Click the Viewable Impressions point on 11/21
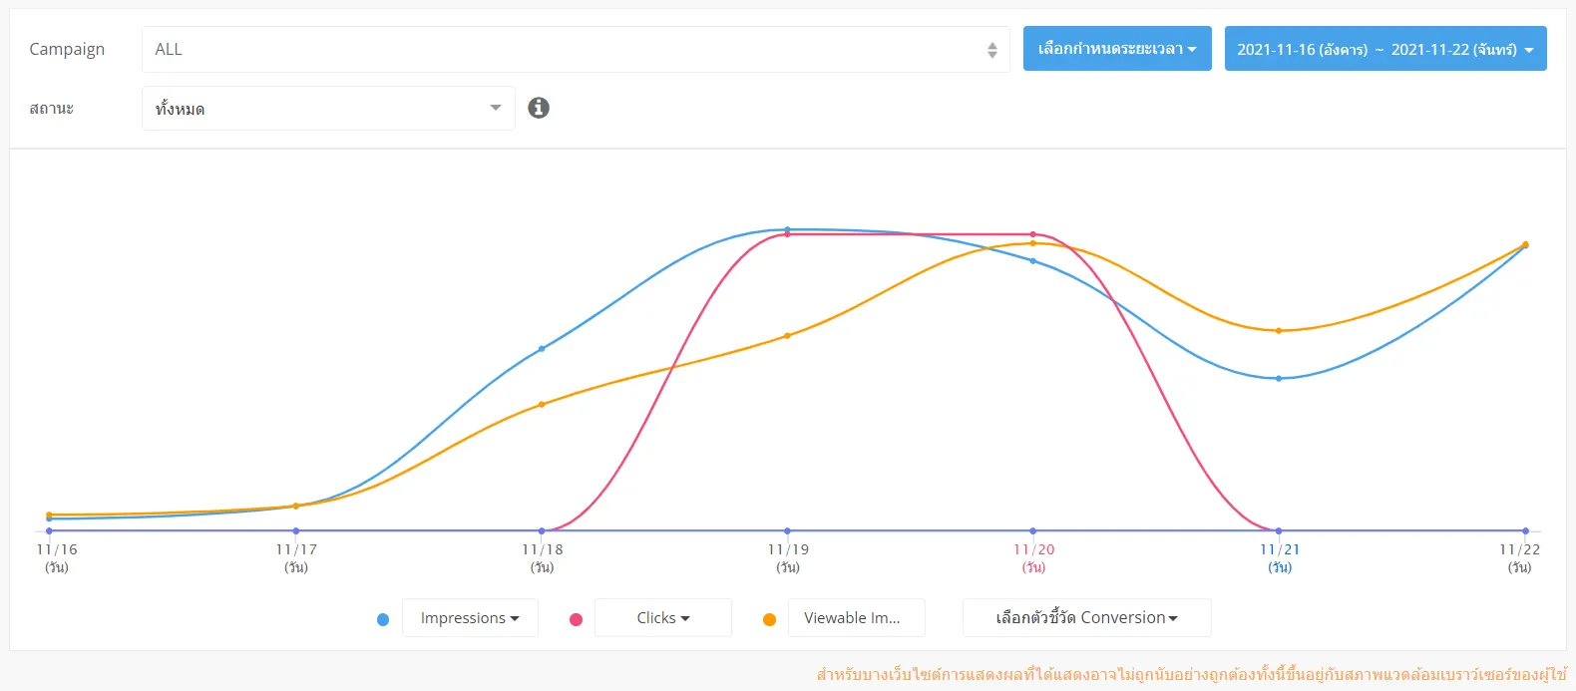Image resolution: width=1576 pixels, height=691 pixels. tap(1279, 331)
